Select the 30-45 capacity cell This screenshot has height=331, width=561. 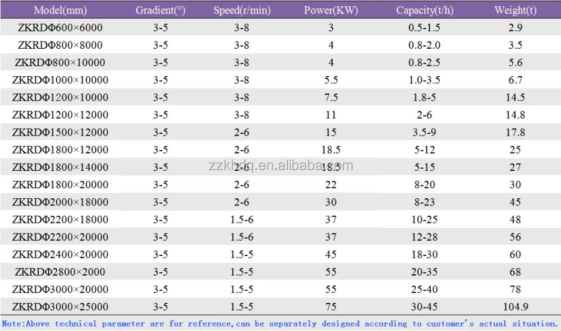(425, 307)
